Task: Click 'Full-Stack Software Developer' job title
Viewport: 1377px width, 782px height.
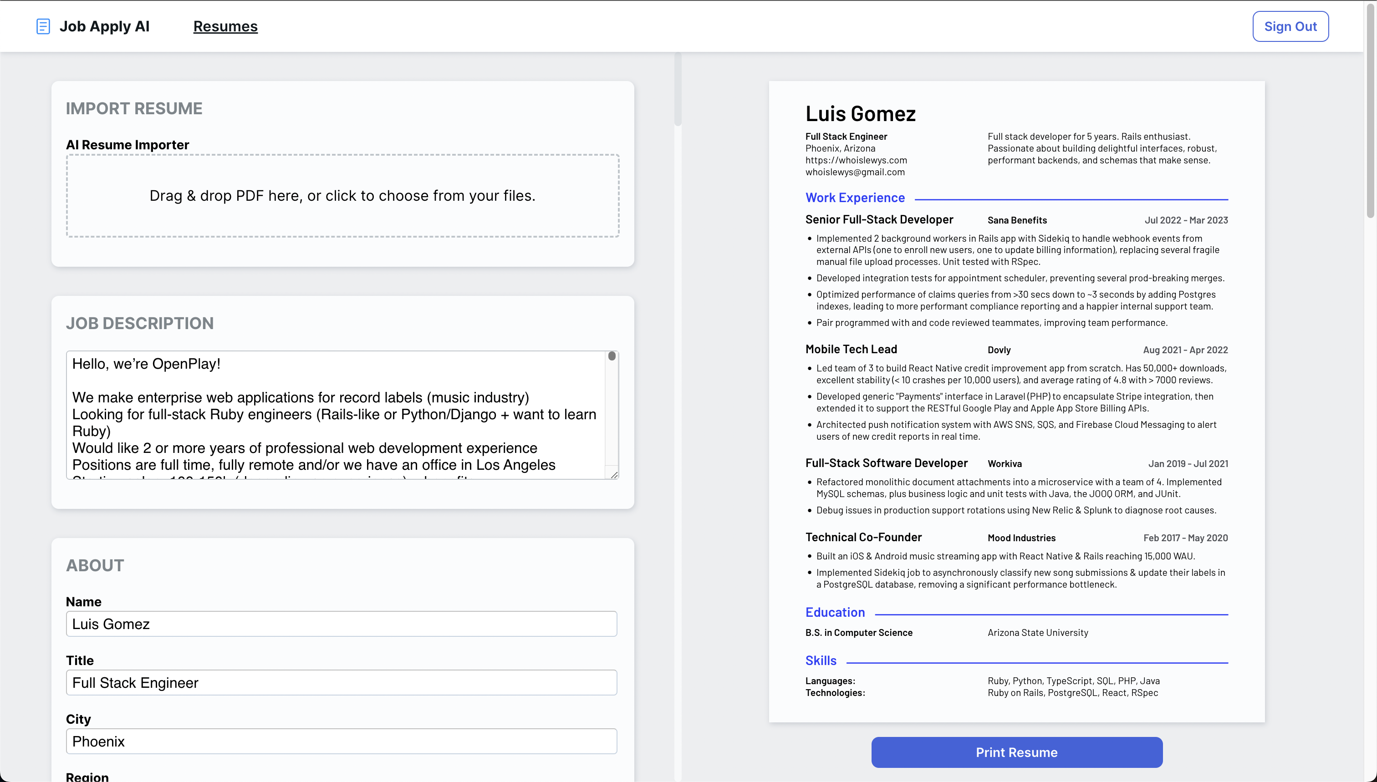Action: [886, 463]
